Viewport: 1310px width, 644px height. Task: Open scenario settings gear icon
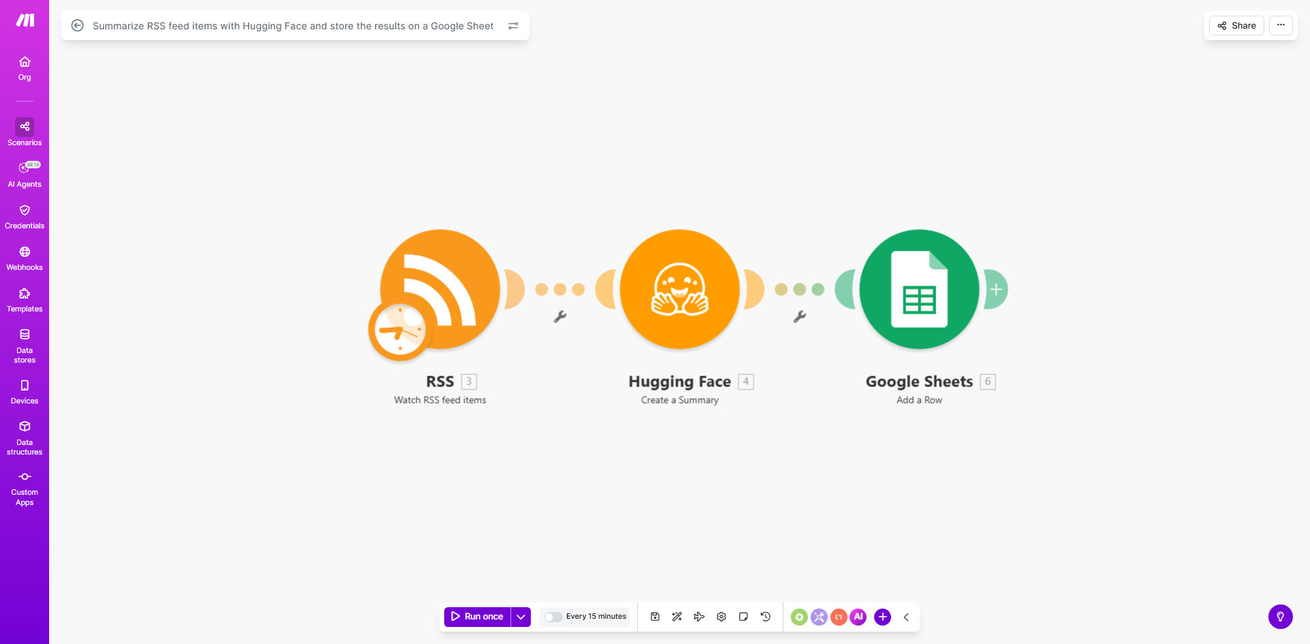pos(721,617)
